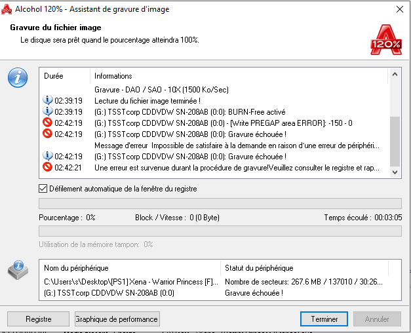The height and width of the screenshot is (333, 411).
Task: Click Gravure échouée device status cell
Action: coord(254,292)
